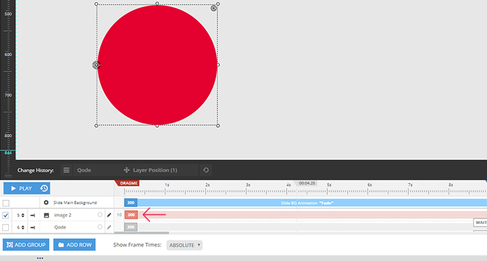Click the 600 label on vertical ruler

point(8,54)
